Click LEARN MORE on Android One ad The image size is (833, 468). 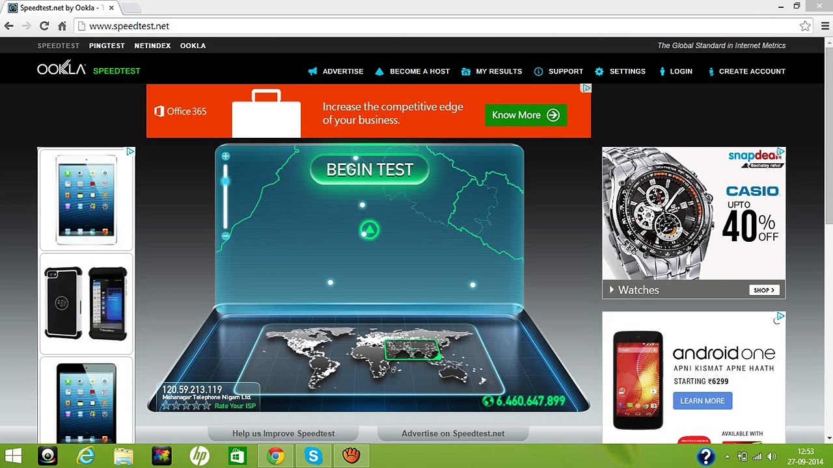(703, 401)
